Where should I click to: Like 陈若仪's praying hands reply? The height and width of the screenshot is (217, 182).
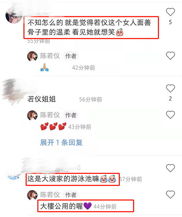pyautogui.click(x=170, y=56)
